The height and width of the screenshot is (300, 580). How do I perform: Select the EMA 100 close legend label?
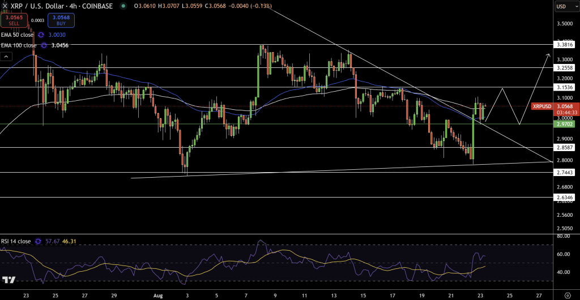click(x=19, y=45)
